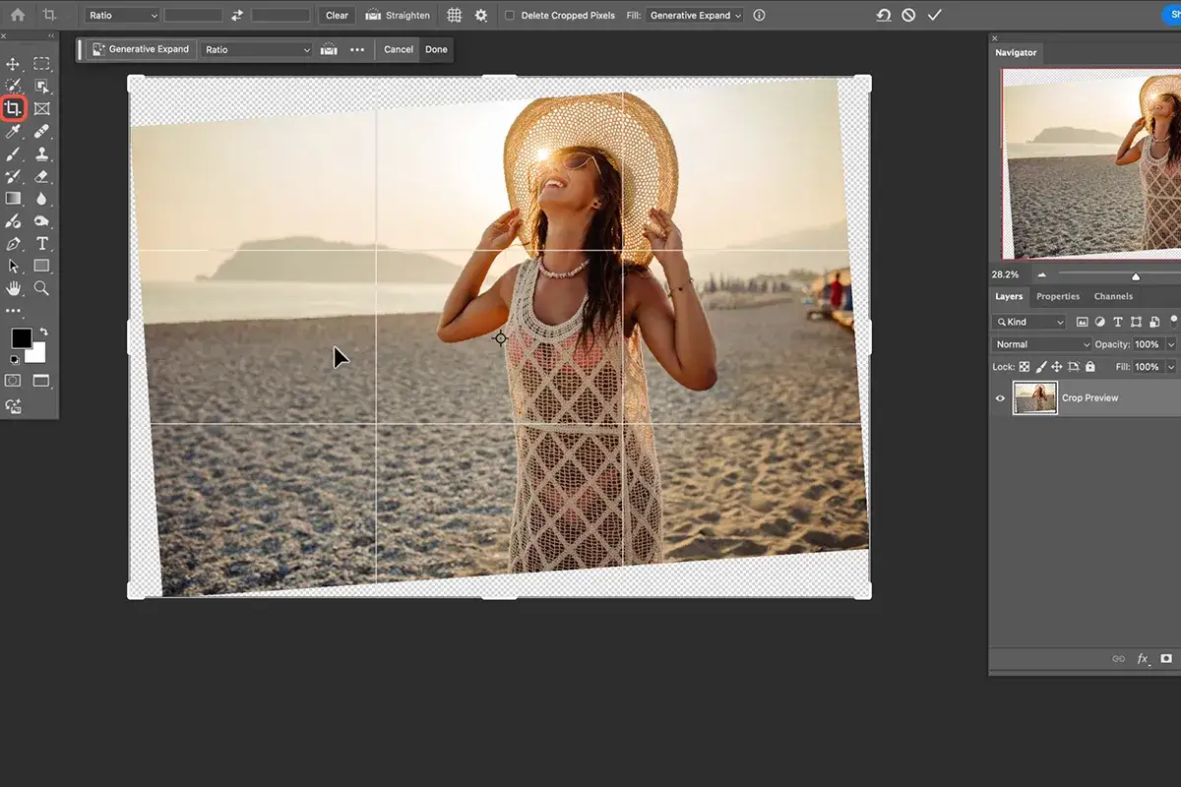
Task: Open the crop overlay grid options icon
Action: point(454,15)
